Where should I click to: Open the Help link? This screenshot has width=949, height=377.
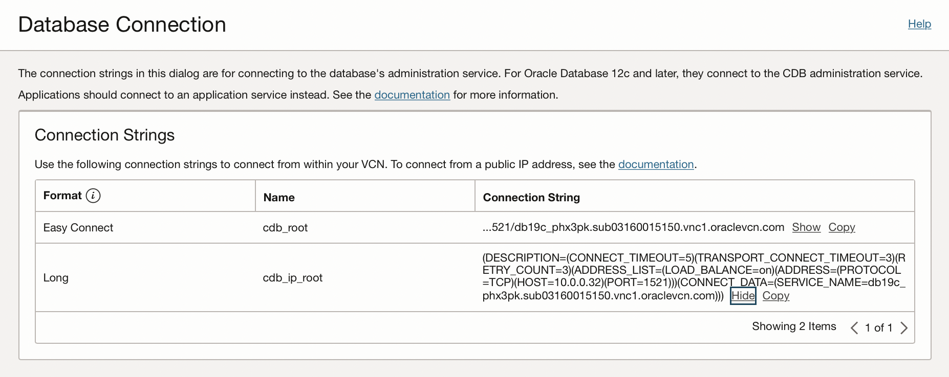tap(919, 24)
